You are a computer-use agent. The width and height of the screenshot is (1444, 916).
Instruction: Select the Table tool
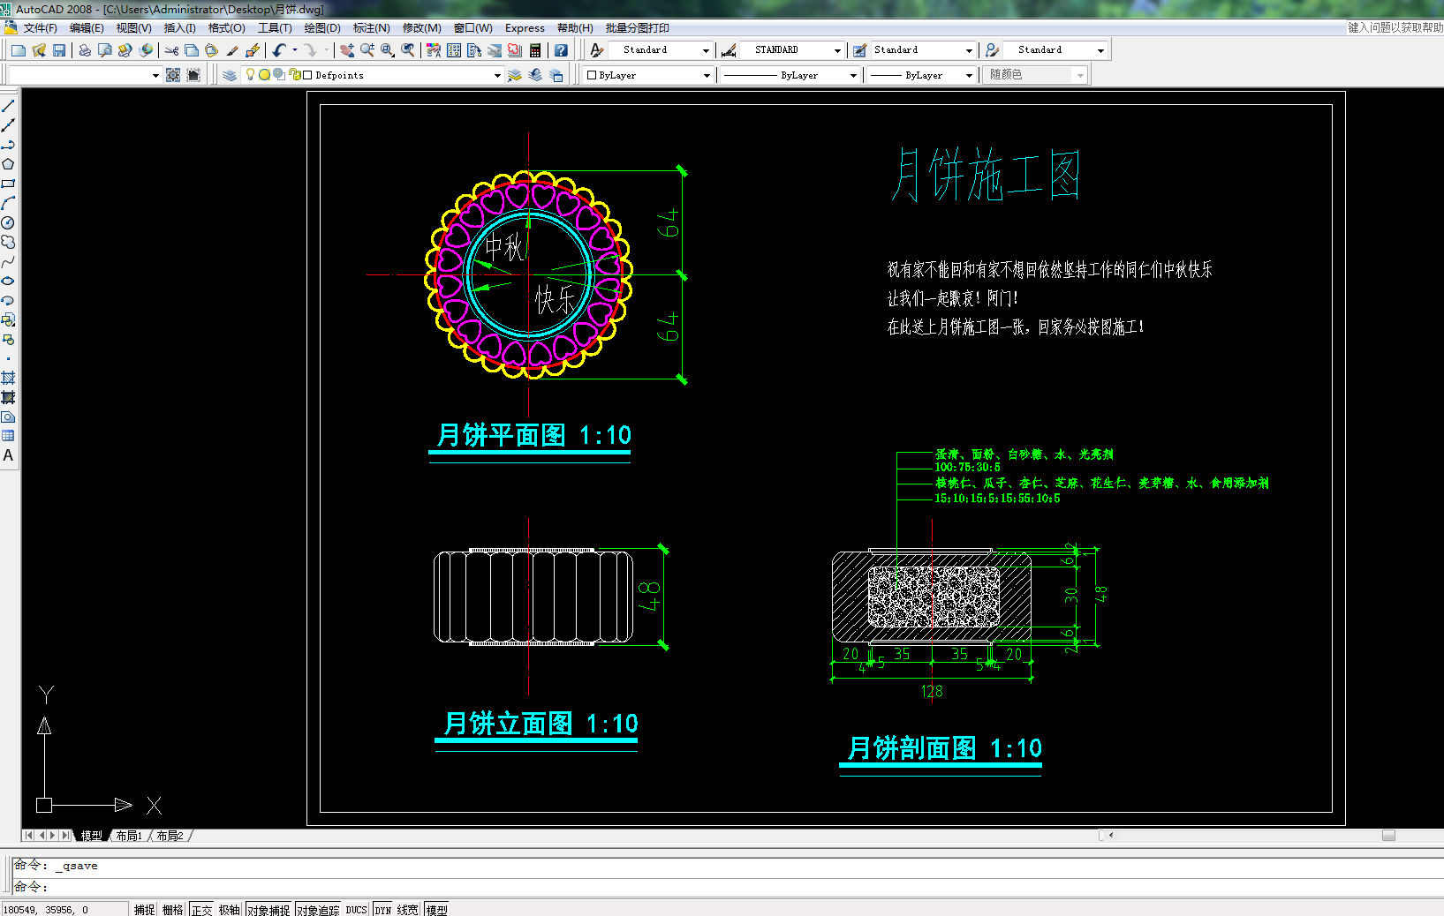(x=8, y=436)
